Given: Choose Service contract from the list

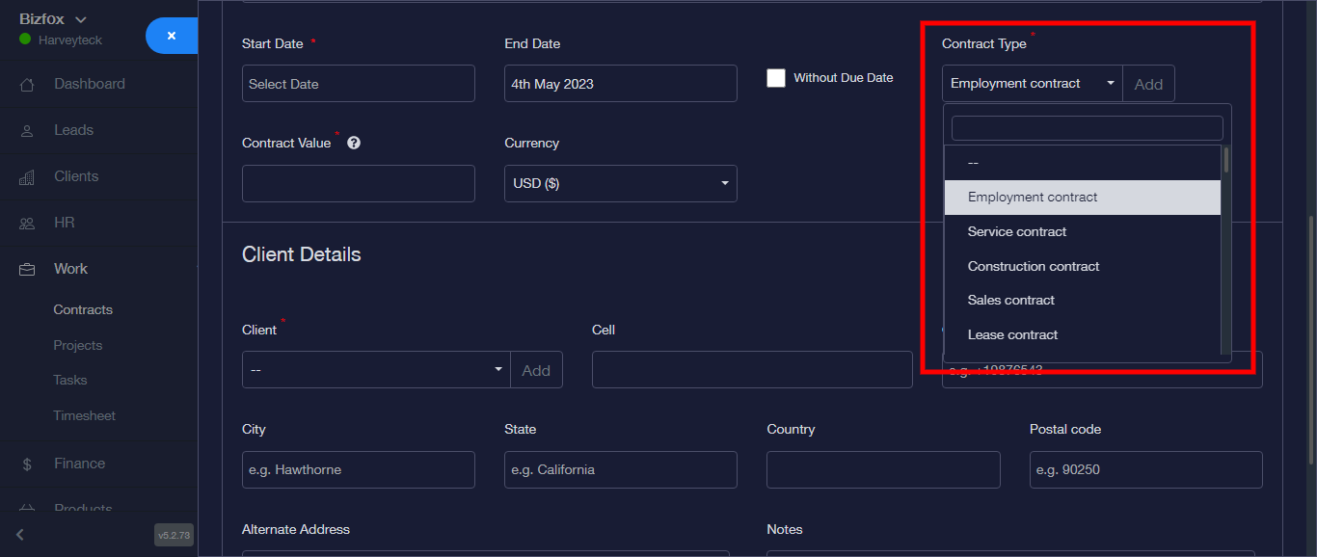Looking at the screenshot, I should pyautogui.click(x=1017, y=231).
